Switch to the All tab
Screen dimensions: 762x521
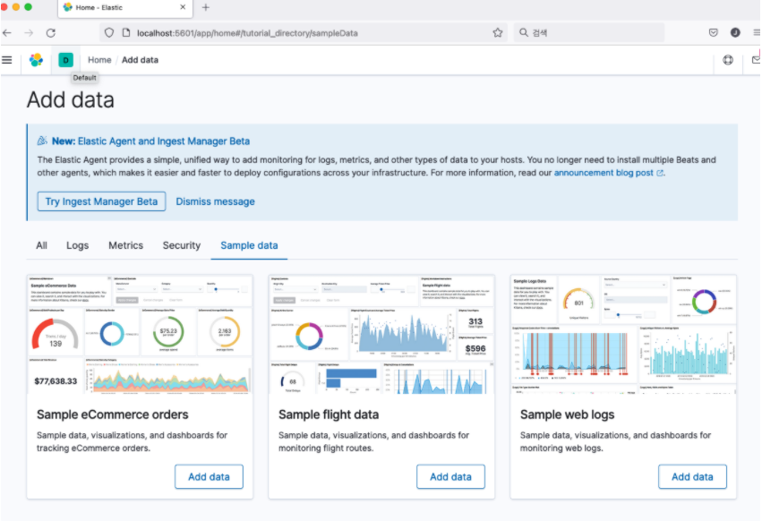click(41, 245)
